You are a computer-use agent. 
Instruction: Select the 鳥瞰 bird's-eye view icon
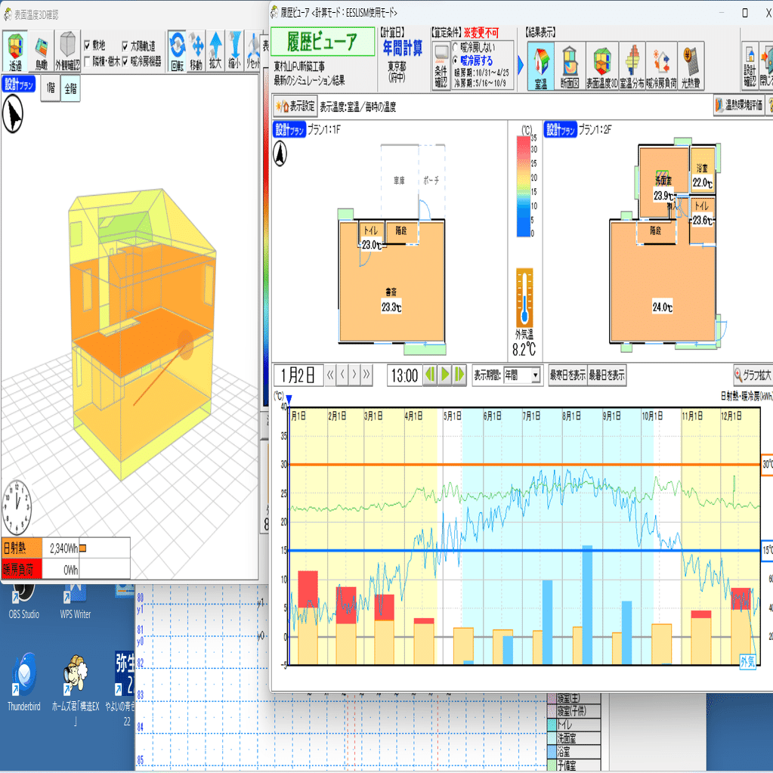click(x=42, y=52)
